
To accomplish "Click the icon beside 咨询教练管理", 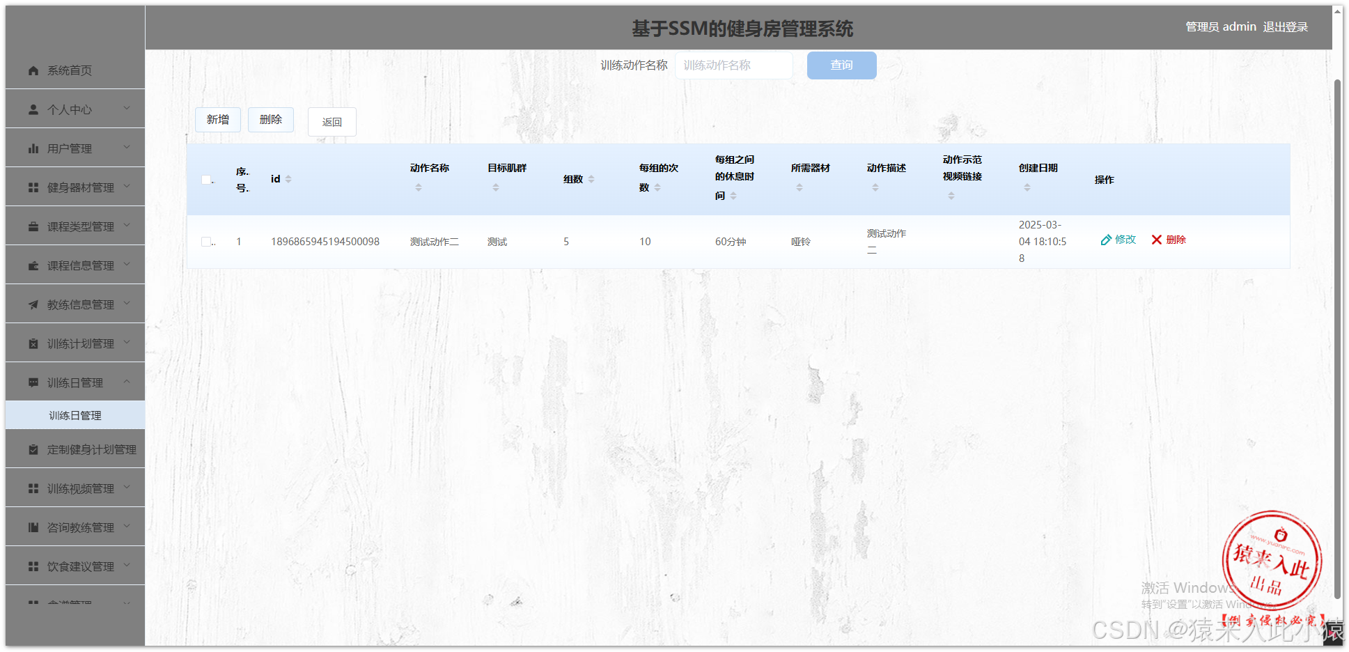I will (x=33, y=527).
